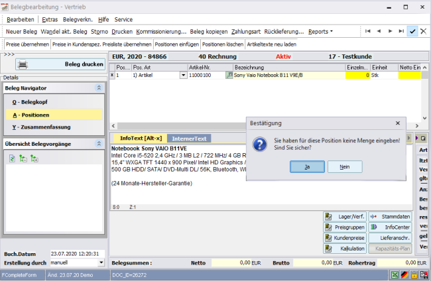Click the checkmark save icon in toolbar

[412, 31]
